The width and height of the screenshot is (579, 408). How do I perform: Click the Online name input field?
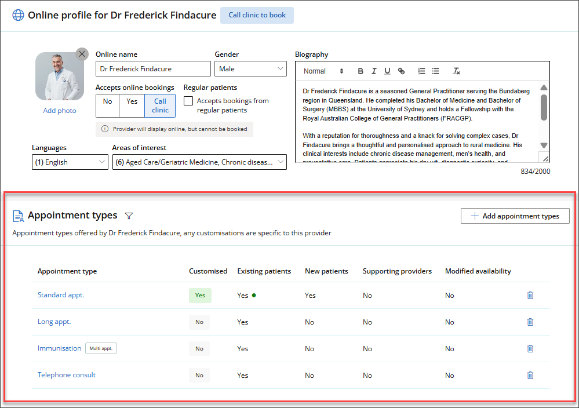[153, 69]
